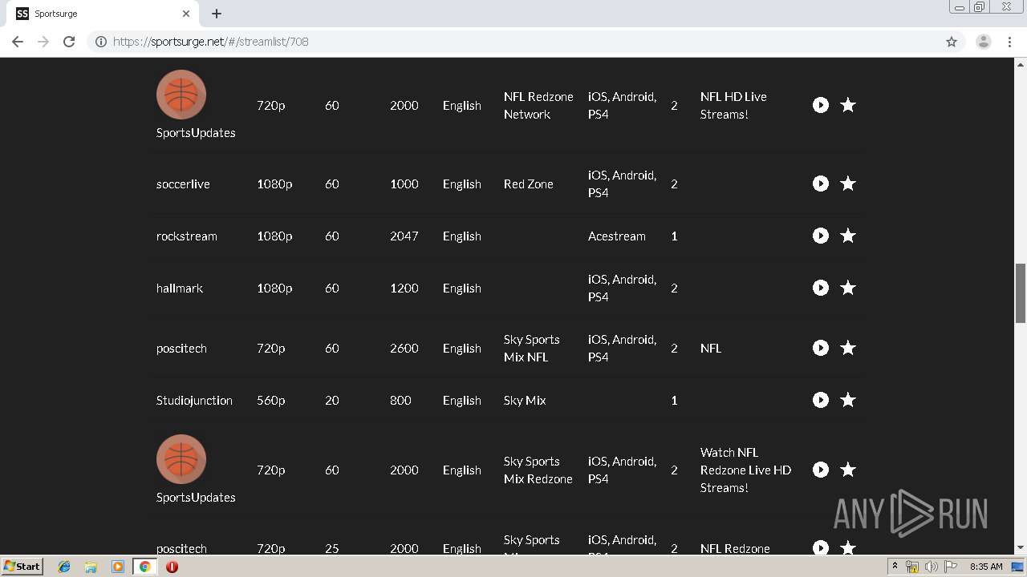Open the Chrome profile avatar
The height and width of the screenshot is (577, 1027).
tap(984, 42)
